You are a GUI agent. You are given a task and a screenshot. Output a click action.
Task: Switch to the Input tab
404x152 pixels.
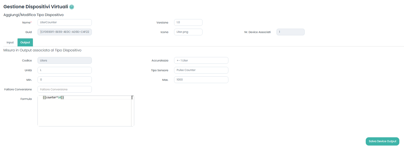[10, 42]
